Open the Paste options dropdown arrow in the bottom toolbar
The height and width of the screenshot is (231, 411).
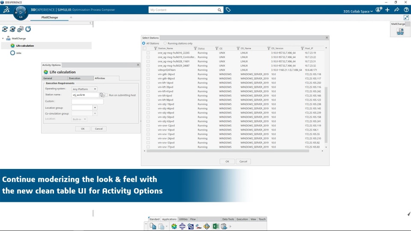pos(167,226)
